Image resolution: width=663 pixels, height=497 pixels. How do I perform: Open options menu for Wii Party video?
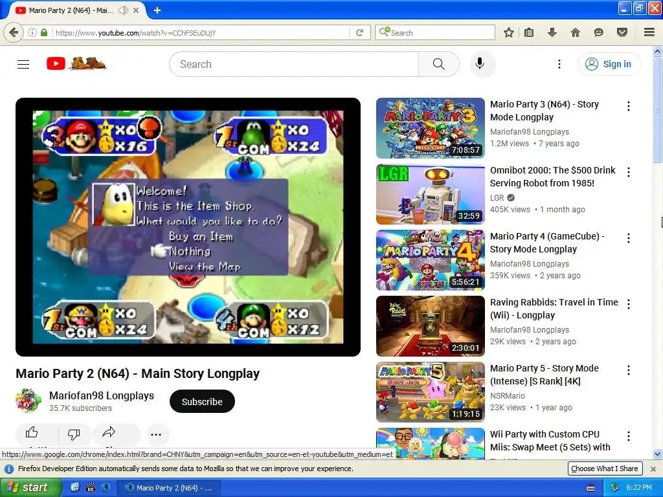629,436
